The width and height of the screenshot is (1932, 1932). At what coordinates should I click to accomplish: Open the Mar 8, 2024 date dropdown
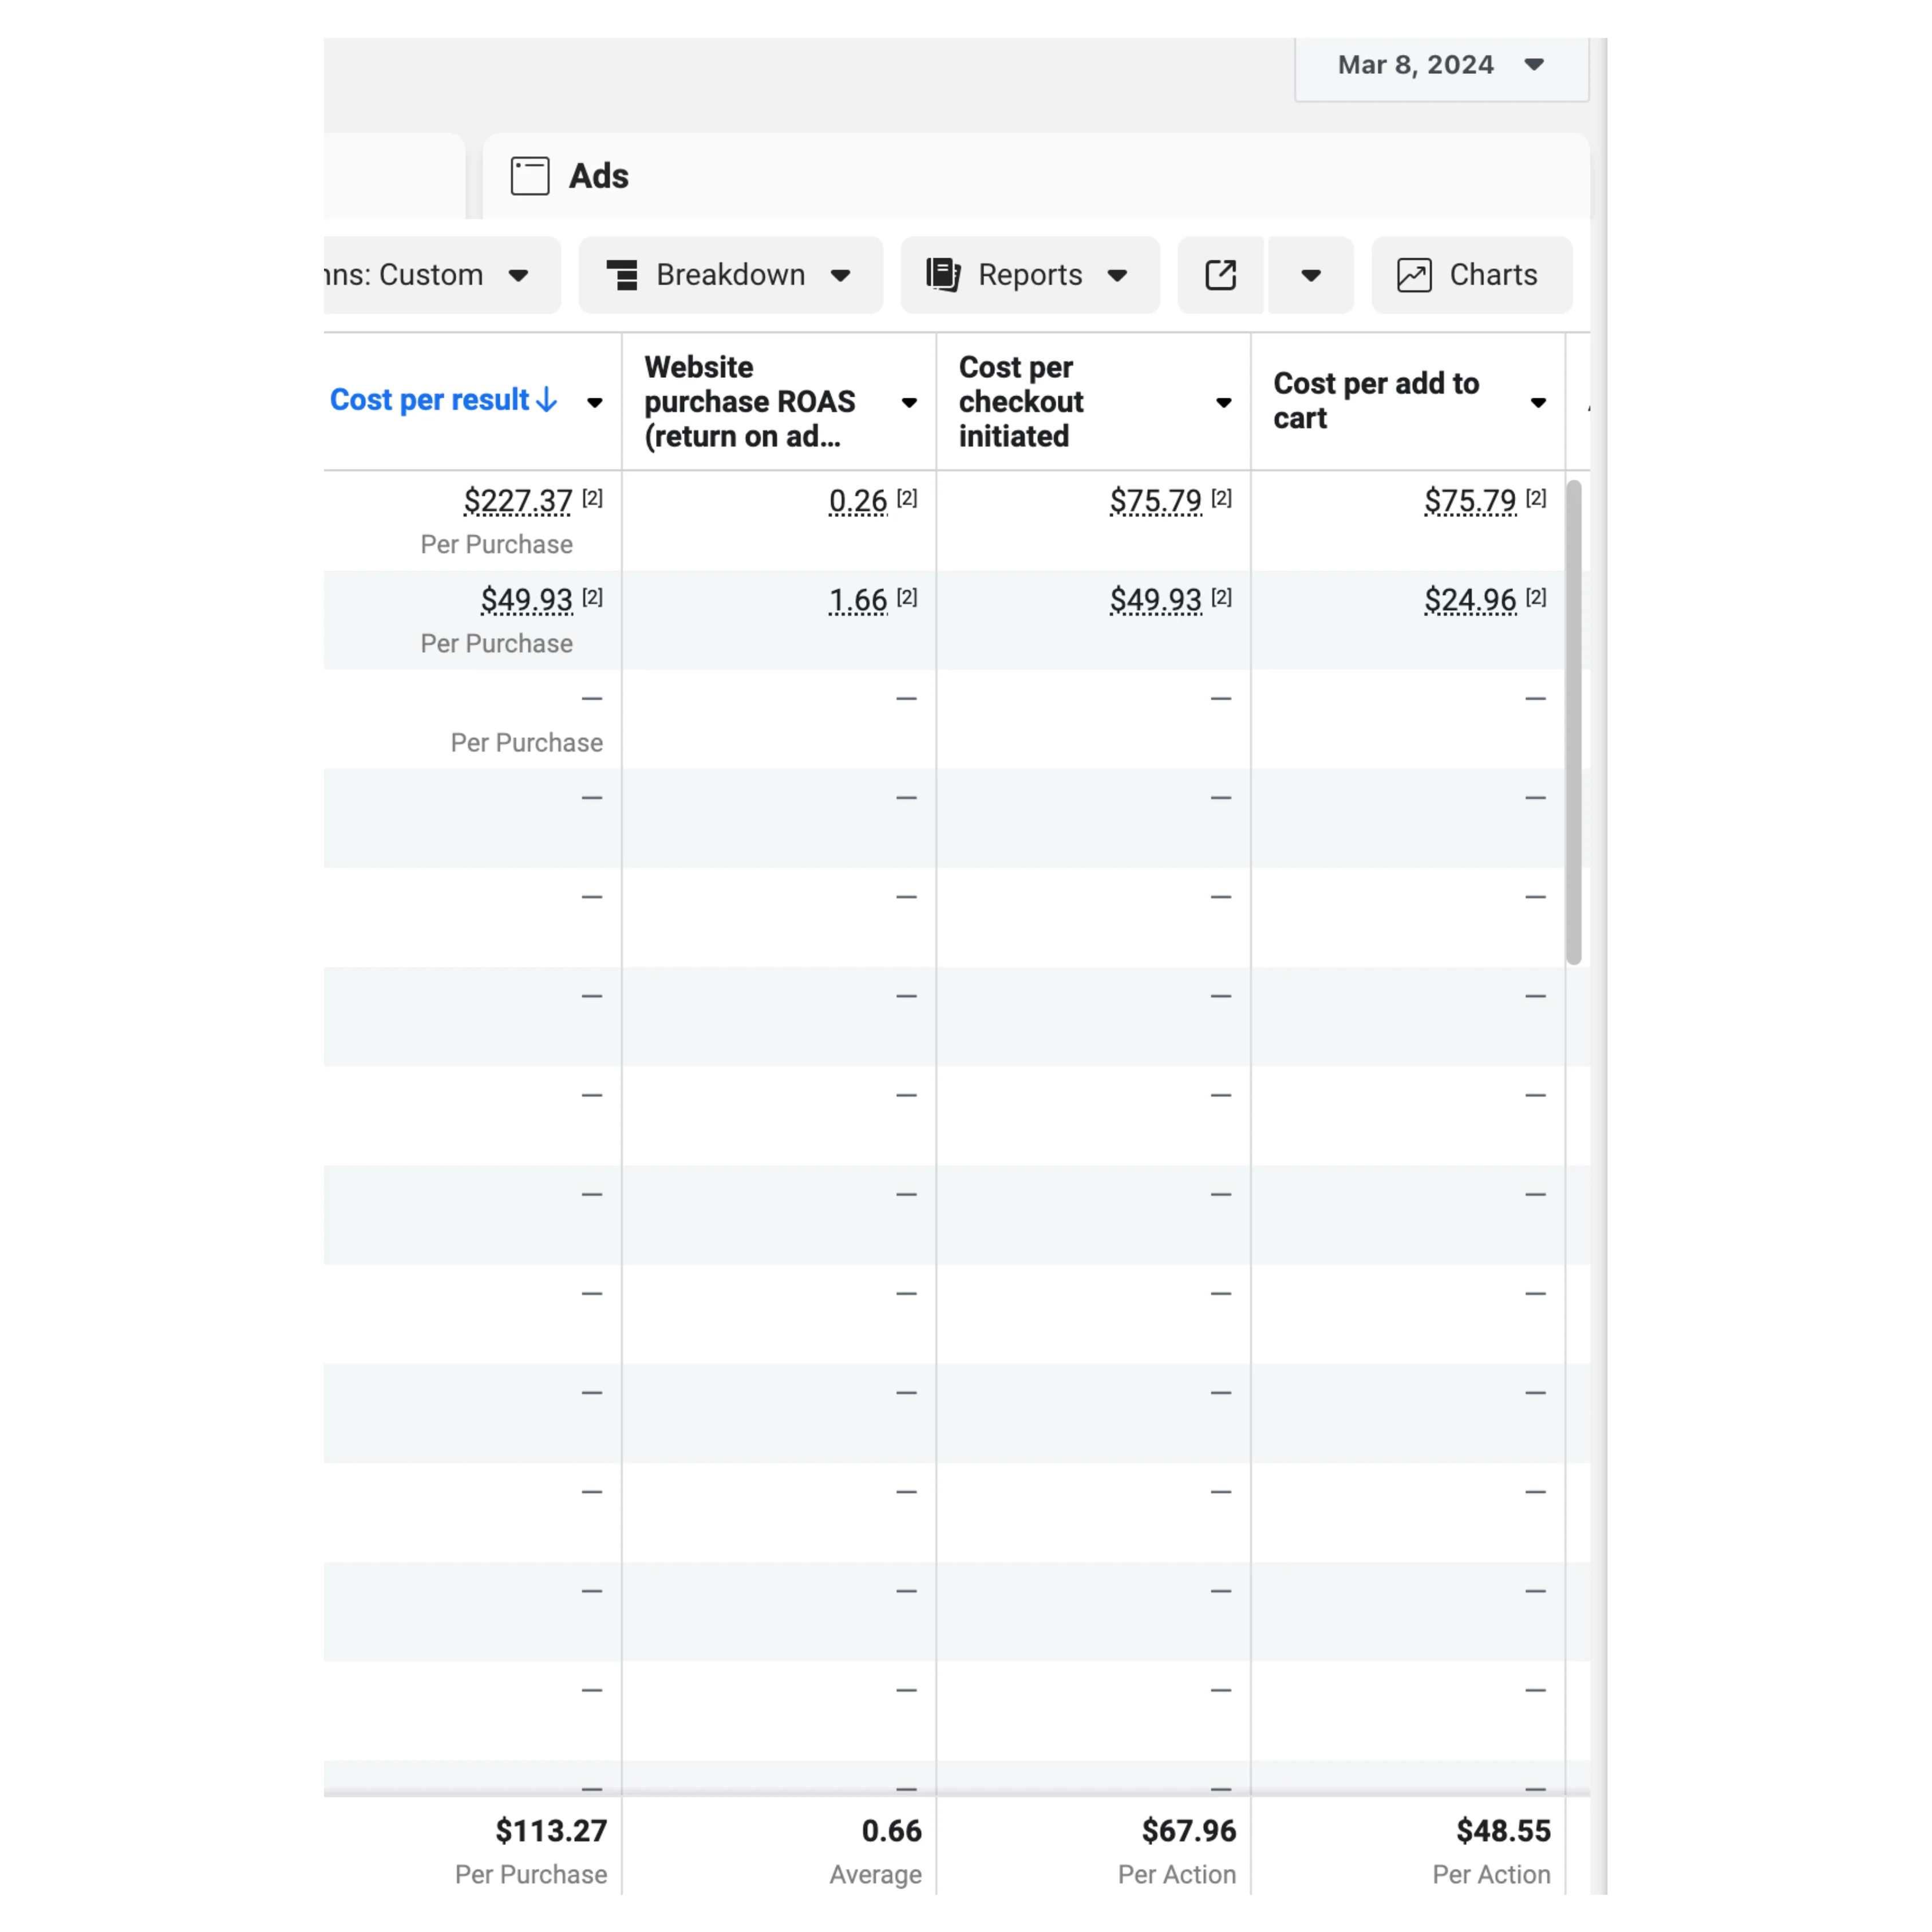point(1440,65)
